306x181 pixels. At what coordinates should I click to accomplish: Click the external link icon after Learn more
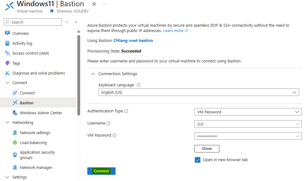[186, 31]
